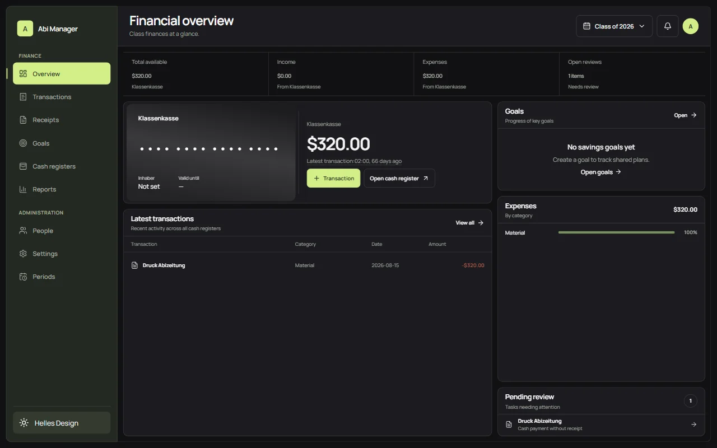Click Open cash register button

[399, 178]
